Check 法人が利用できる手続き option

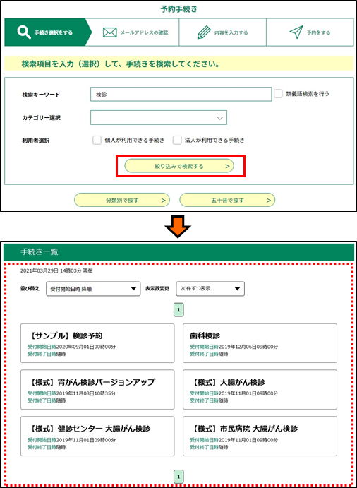(x=177, y=140)
